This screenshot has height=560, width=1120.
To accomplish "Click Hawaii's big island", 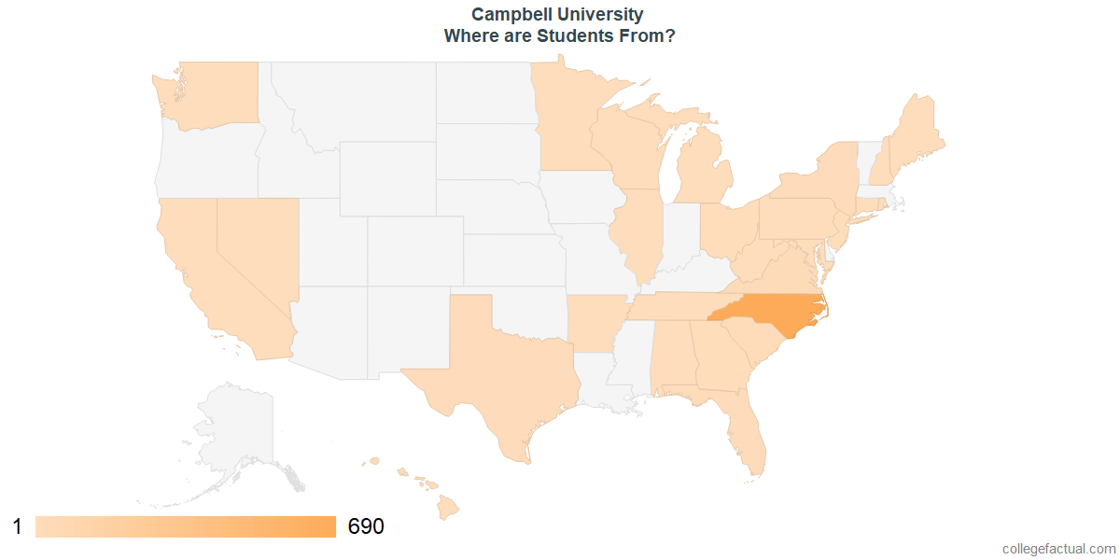I will [449, 507].
